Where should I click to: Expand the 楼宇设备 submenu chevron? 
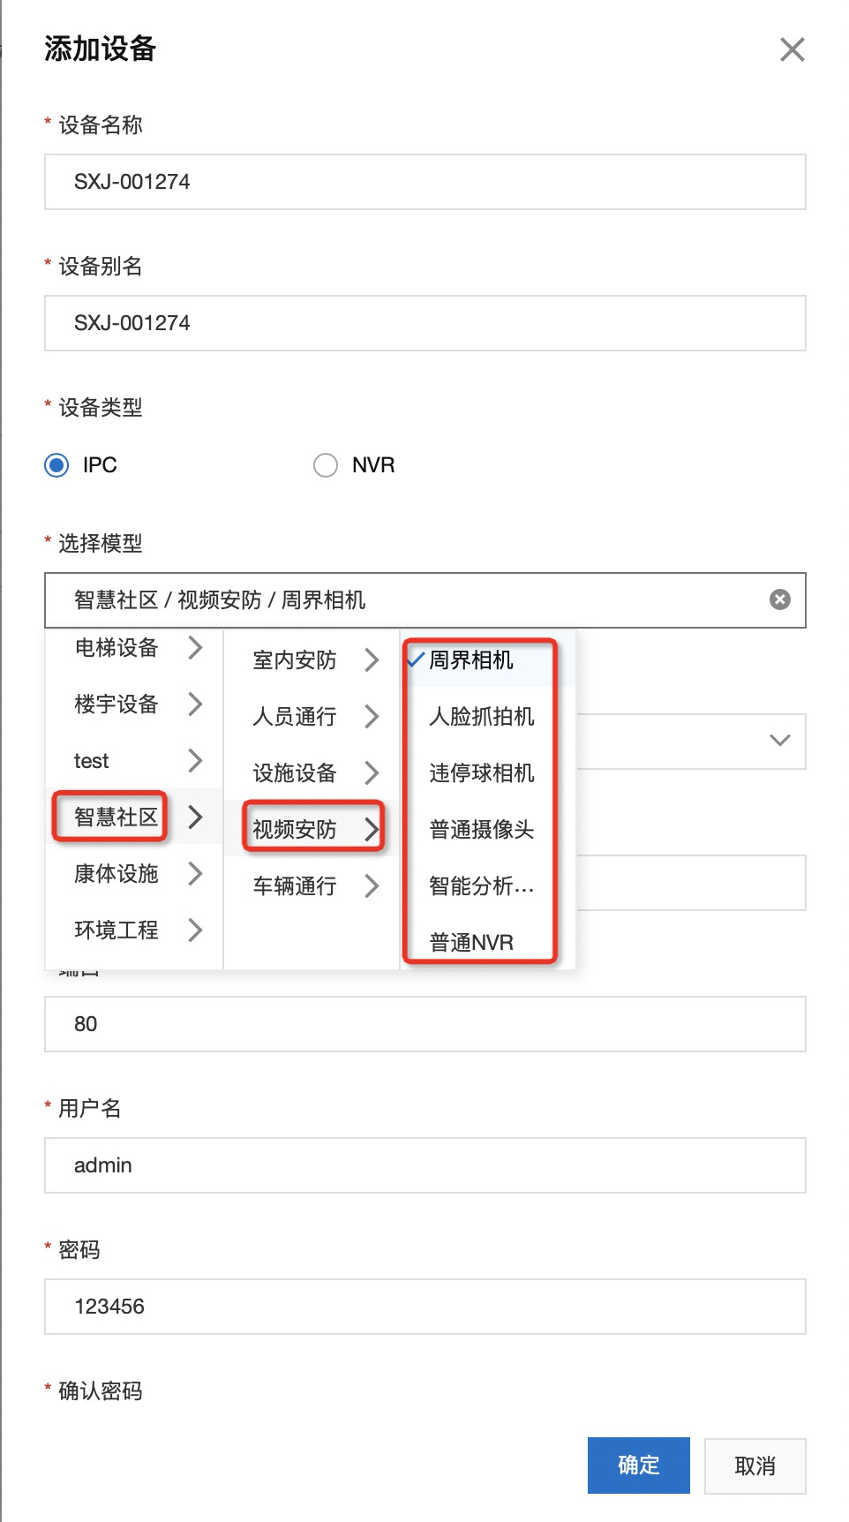[196, 704]
